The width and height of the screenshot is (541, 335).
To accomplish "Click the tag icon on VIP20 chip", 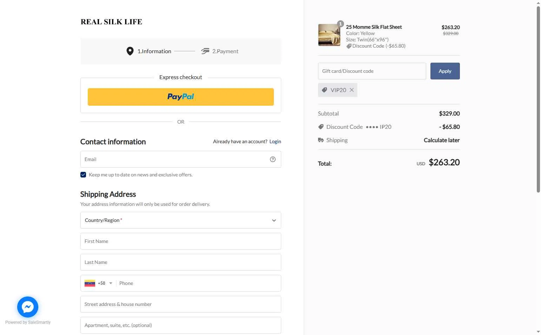I will [324, 90].
